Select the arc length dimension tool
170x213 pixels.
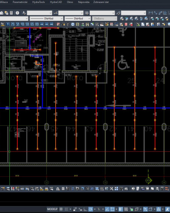[x=160, y=13]
